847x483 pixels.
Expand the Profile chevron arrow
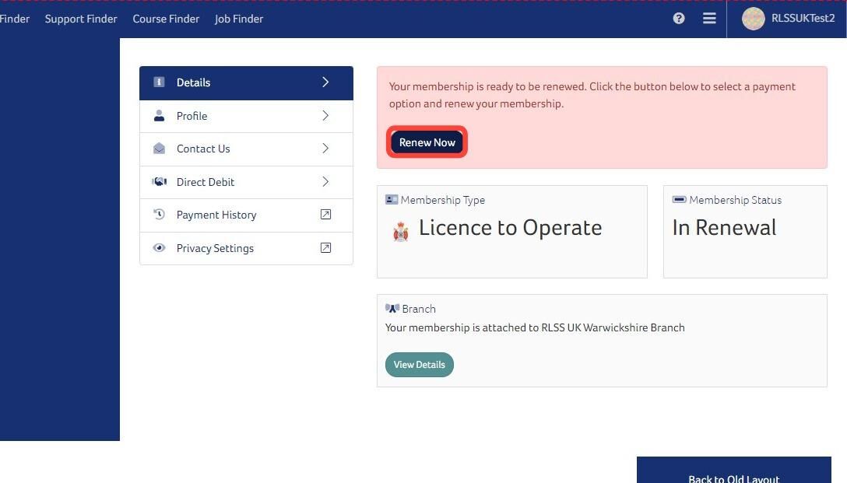tap(325, 115)
